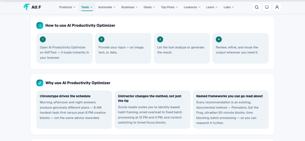Open the Business dropdown menu
The image size is (305, 141).
(129, 7)
